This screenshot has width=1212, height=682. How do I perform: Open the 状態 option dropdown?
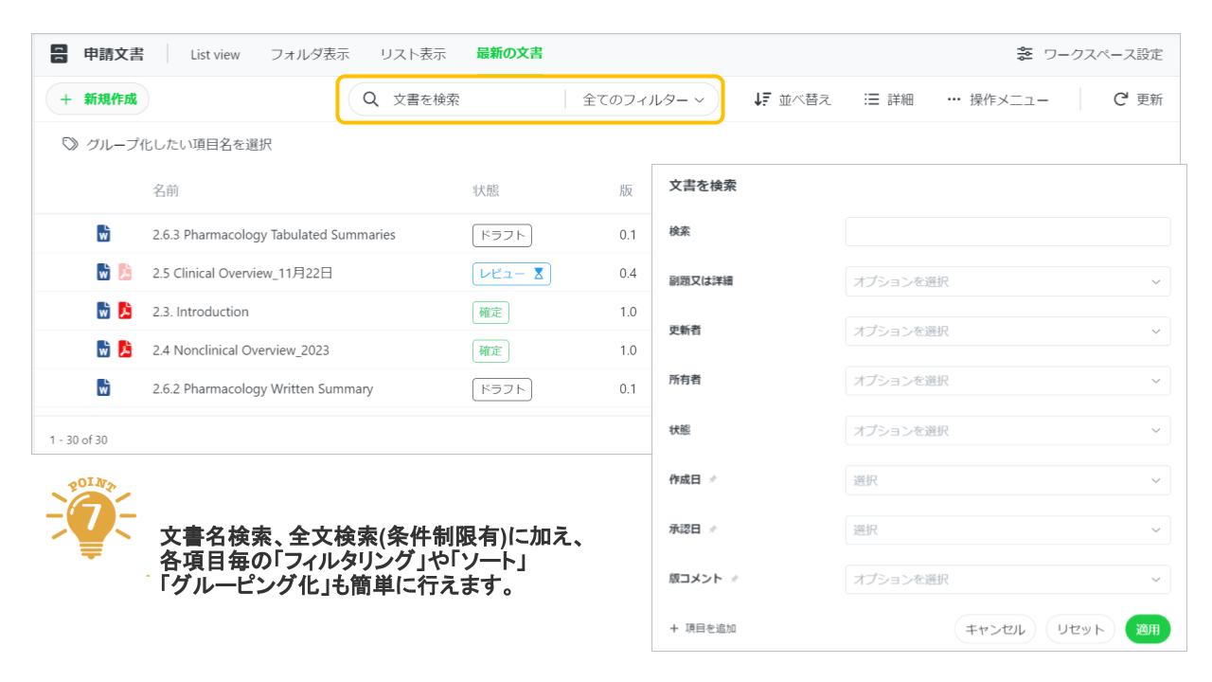pos(1007,431)
